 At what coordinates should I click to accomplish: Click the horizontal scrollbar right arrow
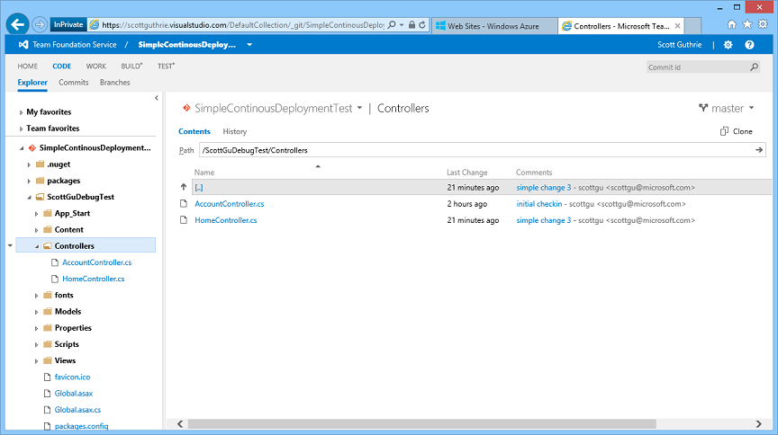point(758,423)
